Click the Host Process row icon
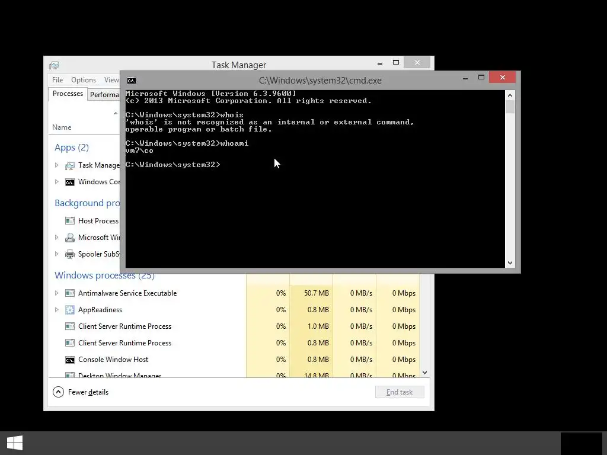 pos(70,221)
